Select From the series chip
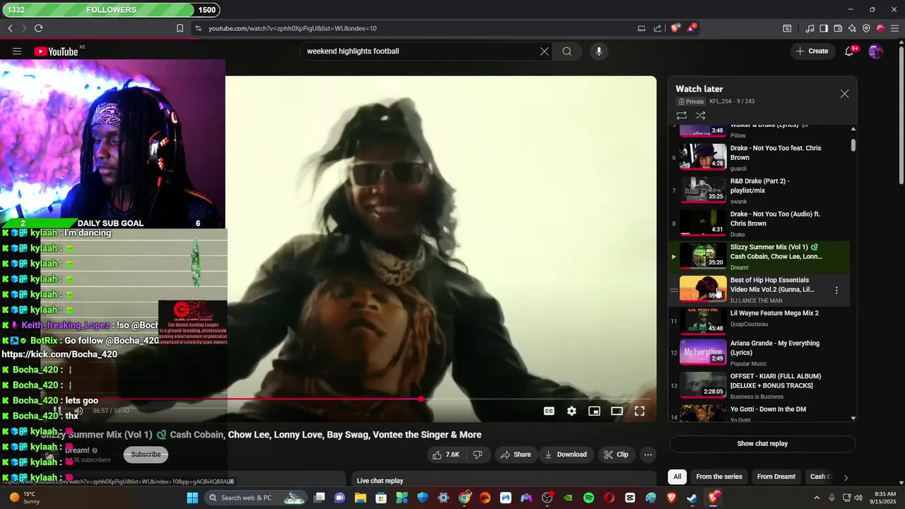The height and width of the screenshot is (509, 905). [x=719, y=476]
